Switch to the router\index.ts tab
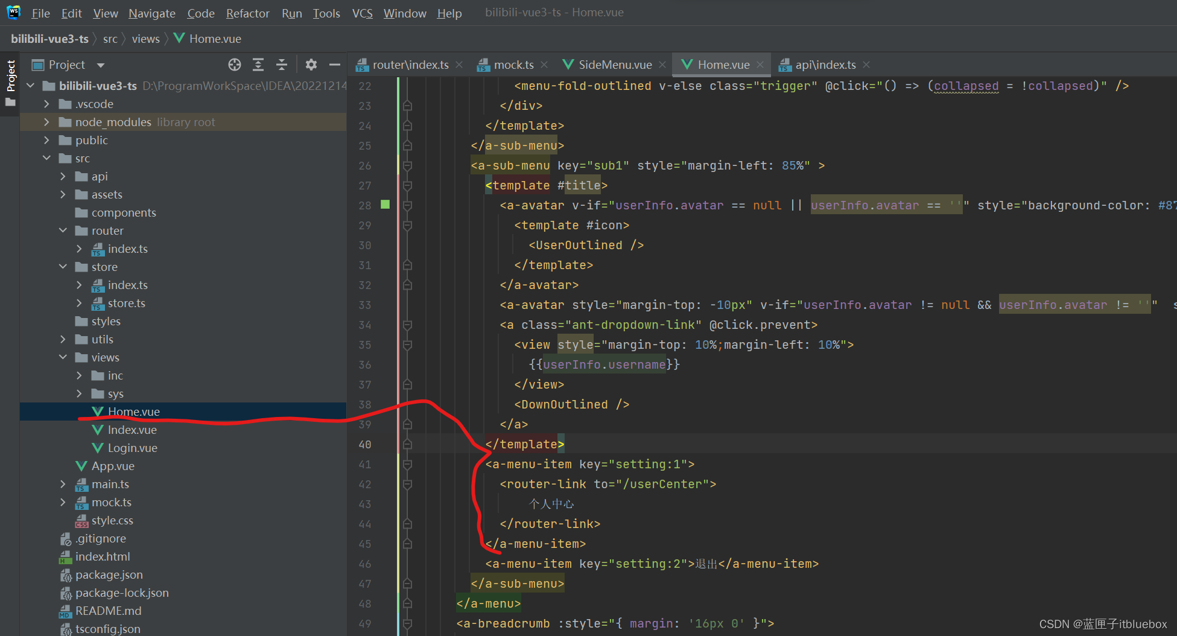 coord(410,65)
